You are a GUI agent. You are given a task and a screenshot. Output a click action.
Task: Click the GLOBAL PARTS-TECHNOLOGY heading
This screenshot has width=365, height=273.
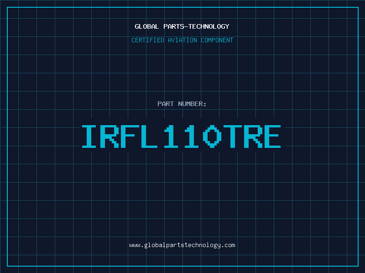click(x=182, y=26)
